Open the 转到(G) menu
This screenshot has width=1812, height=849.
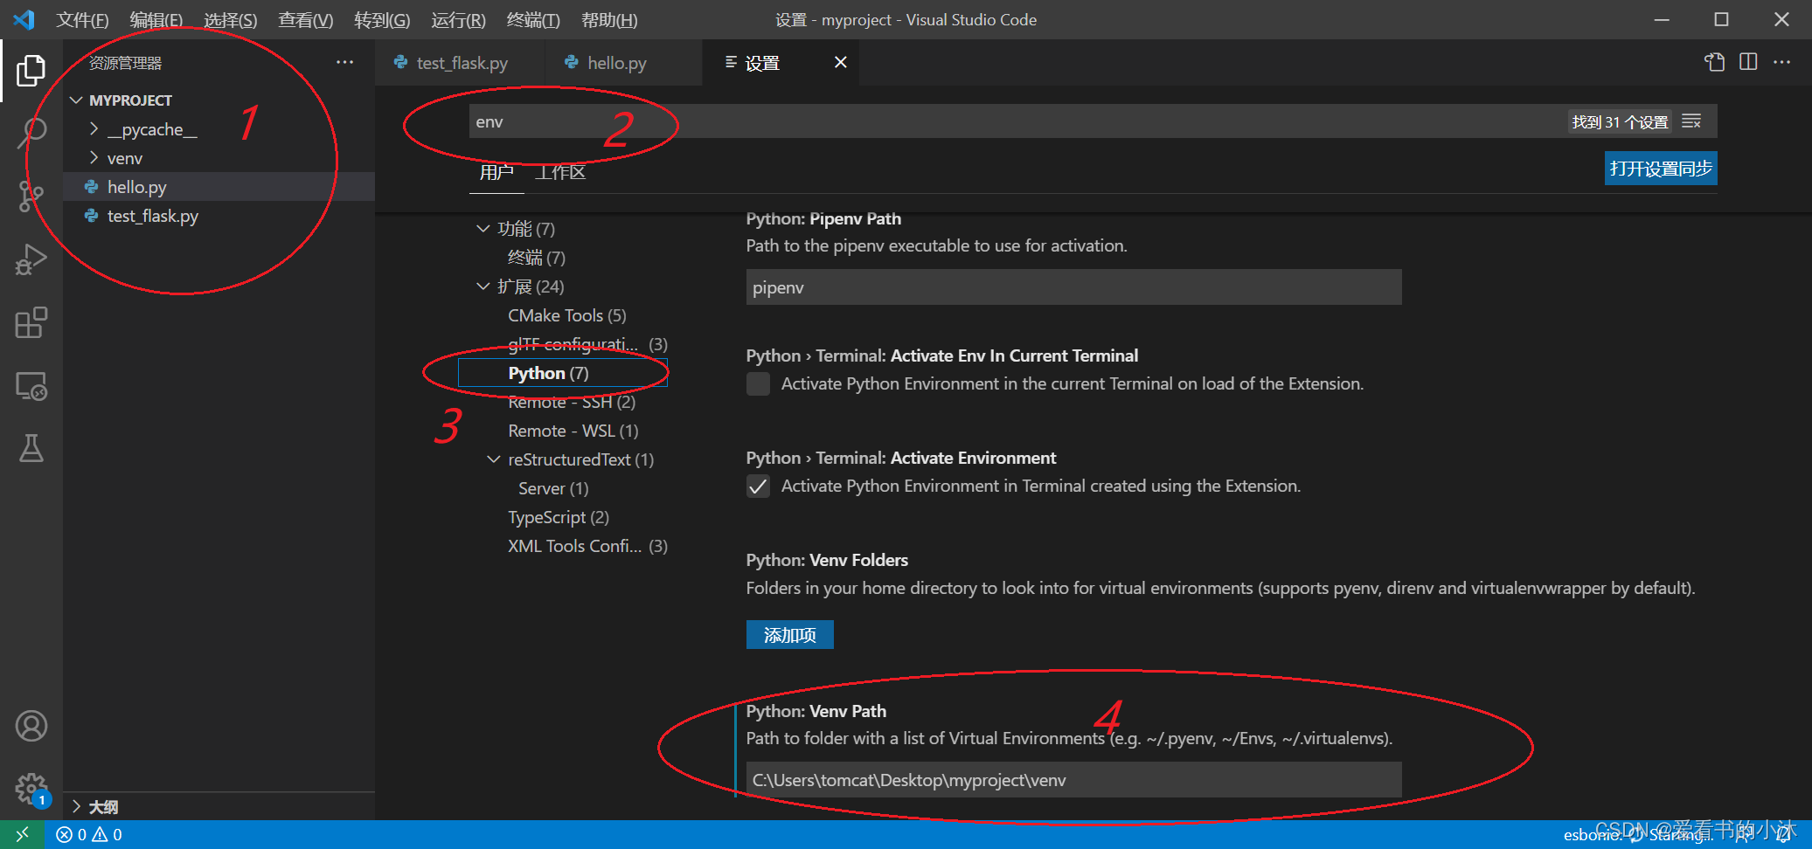[382, 20]
